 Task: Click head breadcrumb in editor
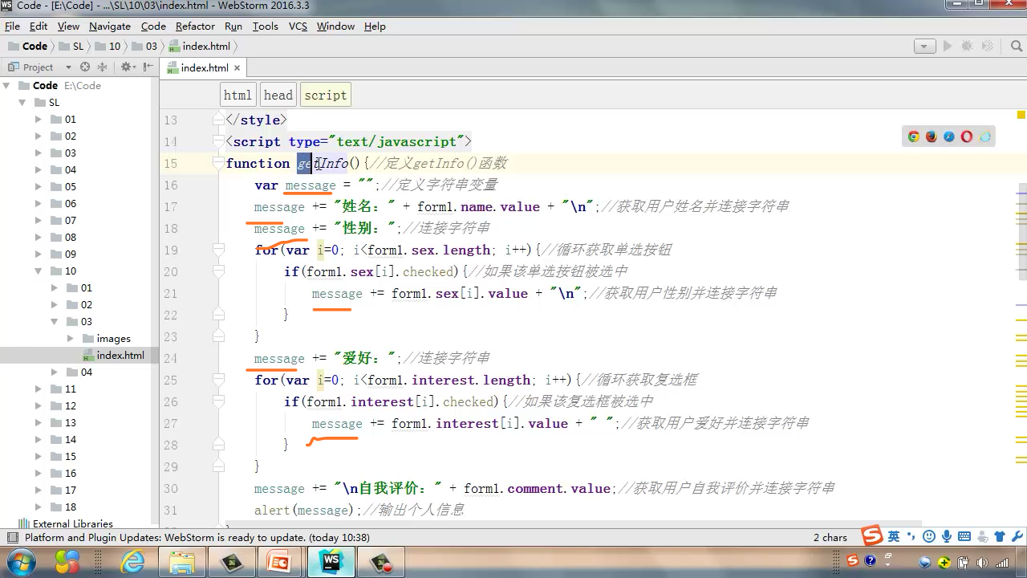click(278, 95)
